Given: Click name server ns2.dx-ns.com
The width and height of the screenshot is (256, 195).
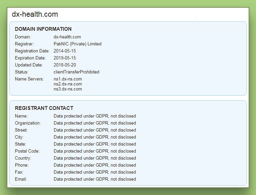Looking at the screenshot, I should [x=68, y=84].
